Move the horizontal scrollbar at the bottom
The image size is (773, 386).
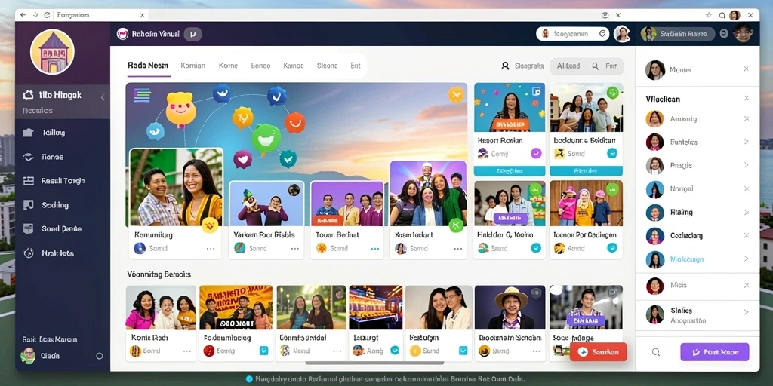pos(374,363)
